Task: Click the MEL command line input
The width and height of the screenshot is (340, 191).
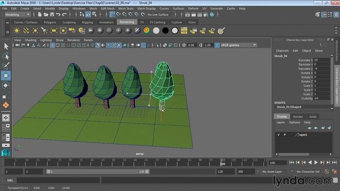Action: click(x=58, y=180)
